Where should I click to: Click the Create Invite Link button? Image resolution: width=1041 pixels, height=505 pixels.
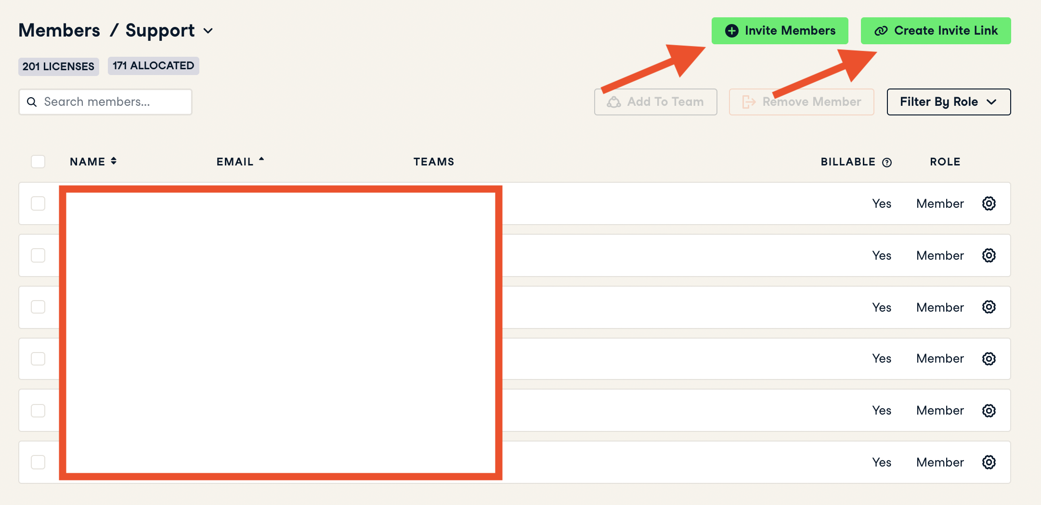click(936, 31)
